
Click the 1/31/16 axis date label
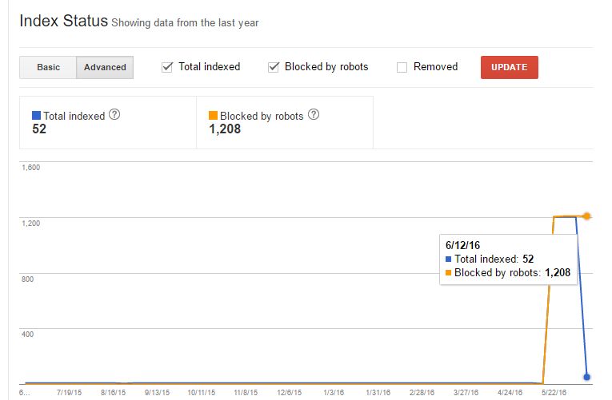click(x=378, y=393)
